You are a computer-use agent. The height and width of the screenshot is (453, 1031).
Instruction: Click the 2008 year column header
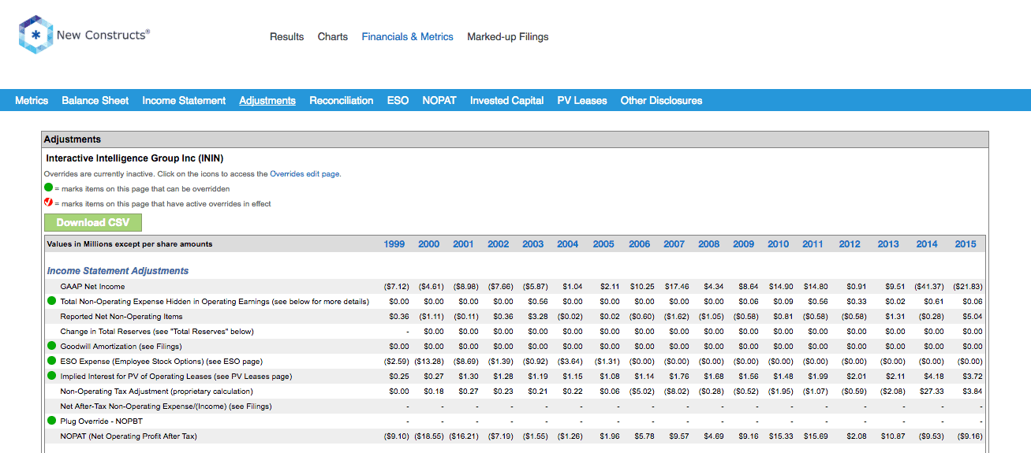click(x=709, y=244)
